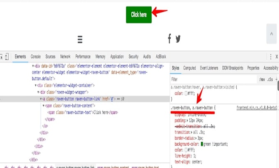Click the a.raven-button:hover selector rule
The image size is (279, 168).
[x=203, y=87]
